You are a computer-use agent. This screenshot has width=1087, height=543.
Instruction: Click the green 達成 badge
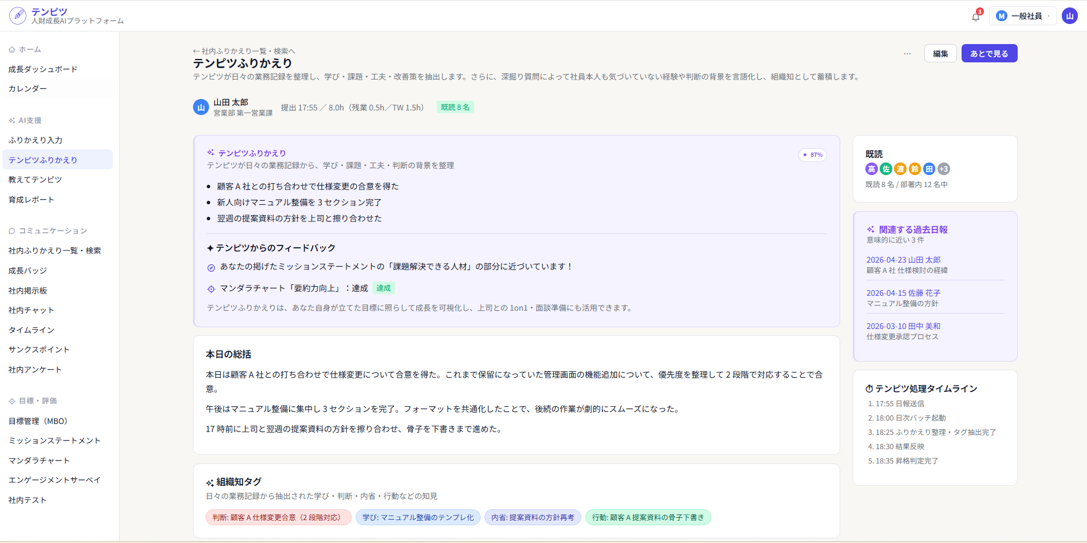(384, 288)
